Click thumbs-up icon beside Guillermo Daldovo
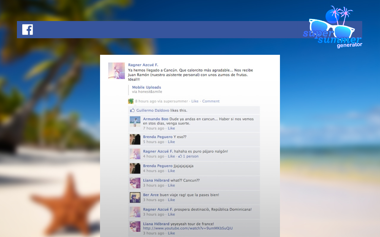The width and height of the screenshot is (380, 237). click(133, 111)
